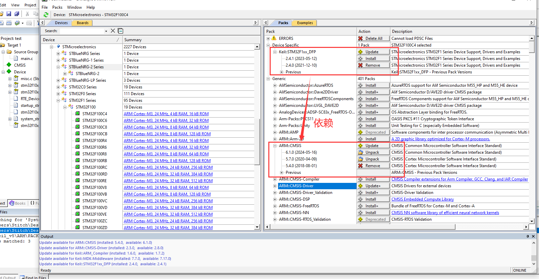Collapse the STM32F100 subfamily node
The height and width of the screenshot is (279, 539).
pyautogui.click(x=65, y=107)
